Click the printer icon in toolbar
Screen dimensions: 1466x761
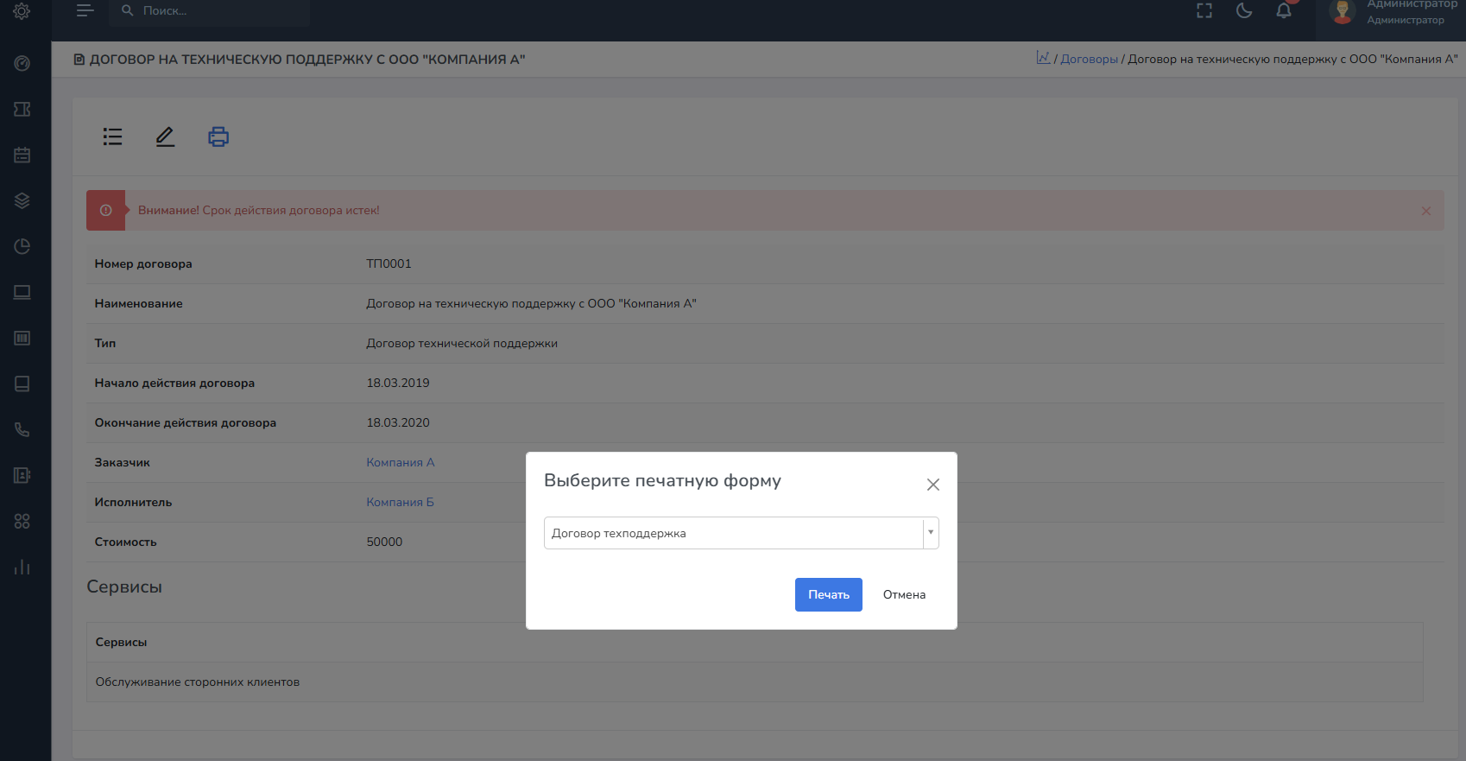point(218,136)
